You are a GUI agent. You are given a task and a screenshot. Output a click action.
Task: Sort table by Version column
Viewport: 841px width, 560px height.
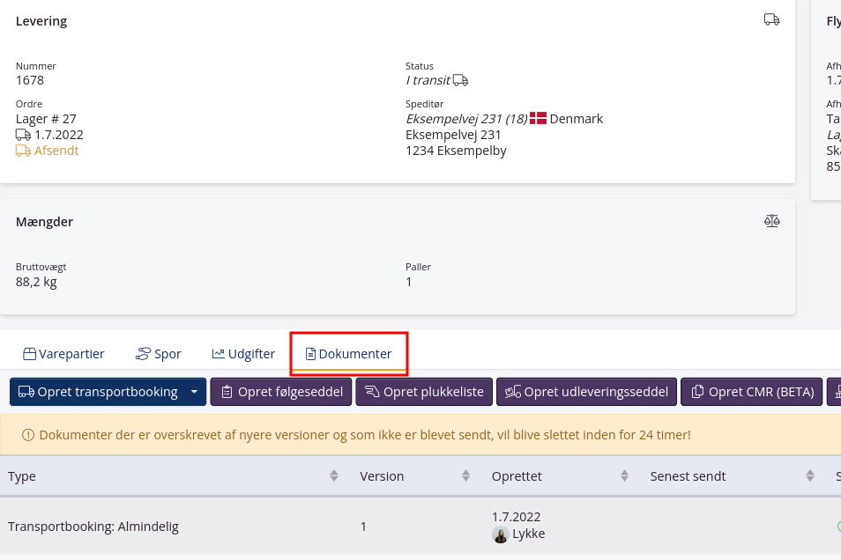466,476
